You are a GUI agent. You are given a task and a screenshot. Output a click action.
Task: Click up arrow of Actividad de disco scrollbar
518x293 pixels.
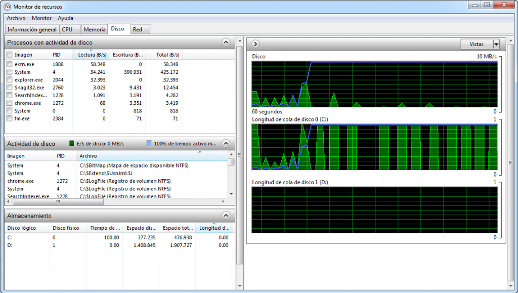(231, 154)
